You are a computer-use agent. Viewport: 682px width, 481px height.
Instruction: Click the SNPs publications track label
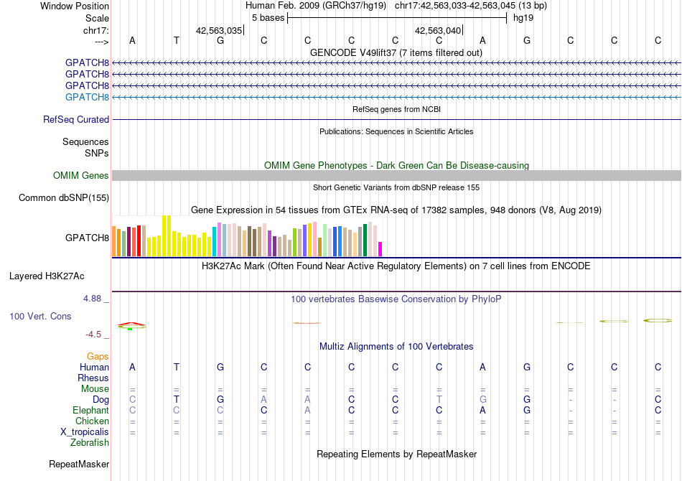[97, 153]
